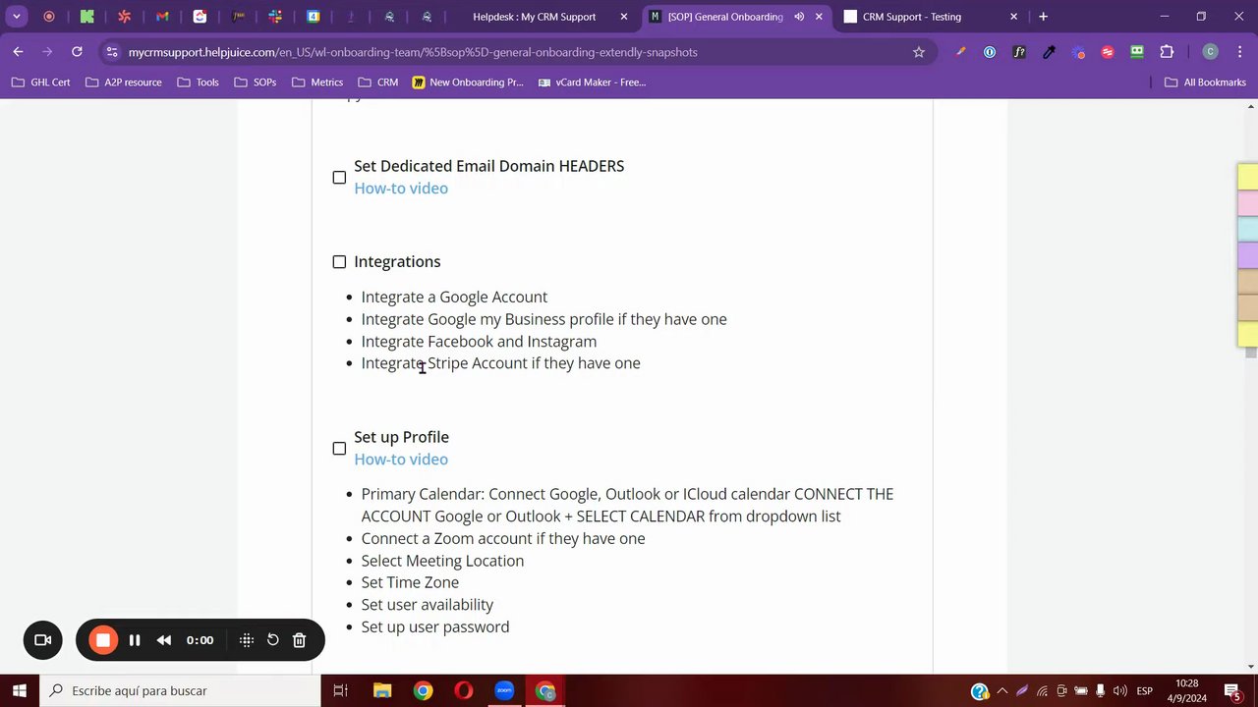The image size is (1258, 707).
Task: Expand the CRM bookmarks folder
Action: pos(377,82)
